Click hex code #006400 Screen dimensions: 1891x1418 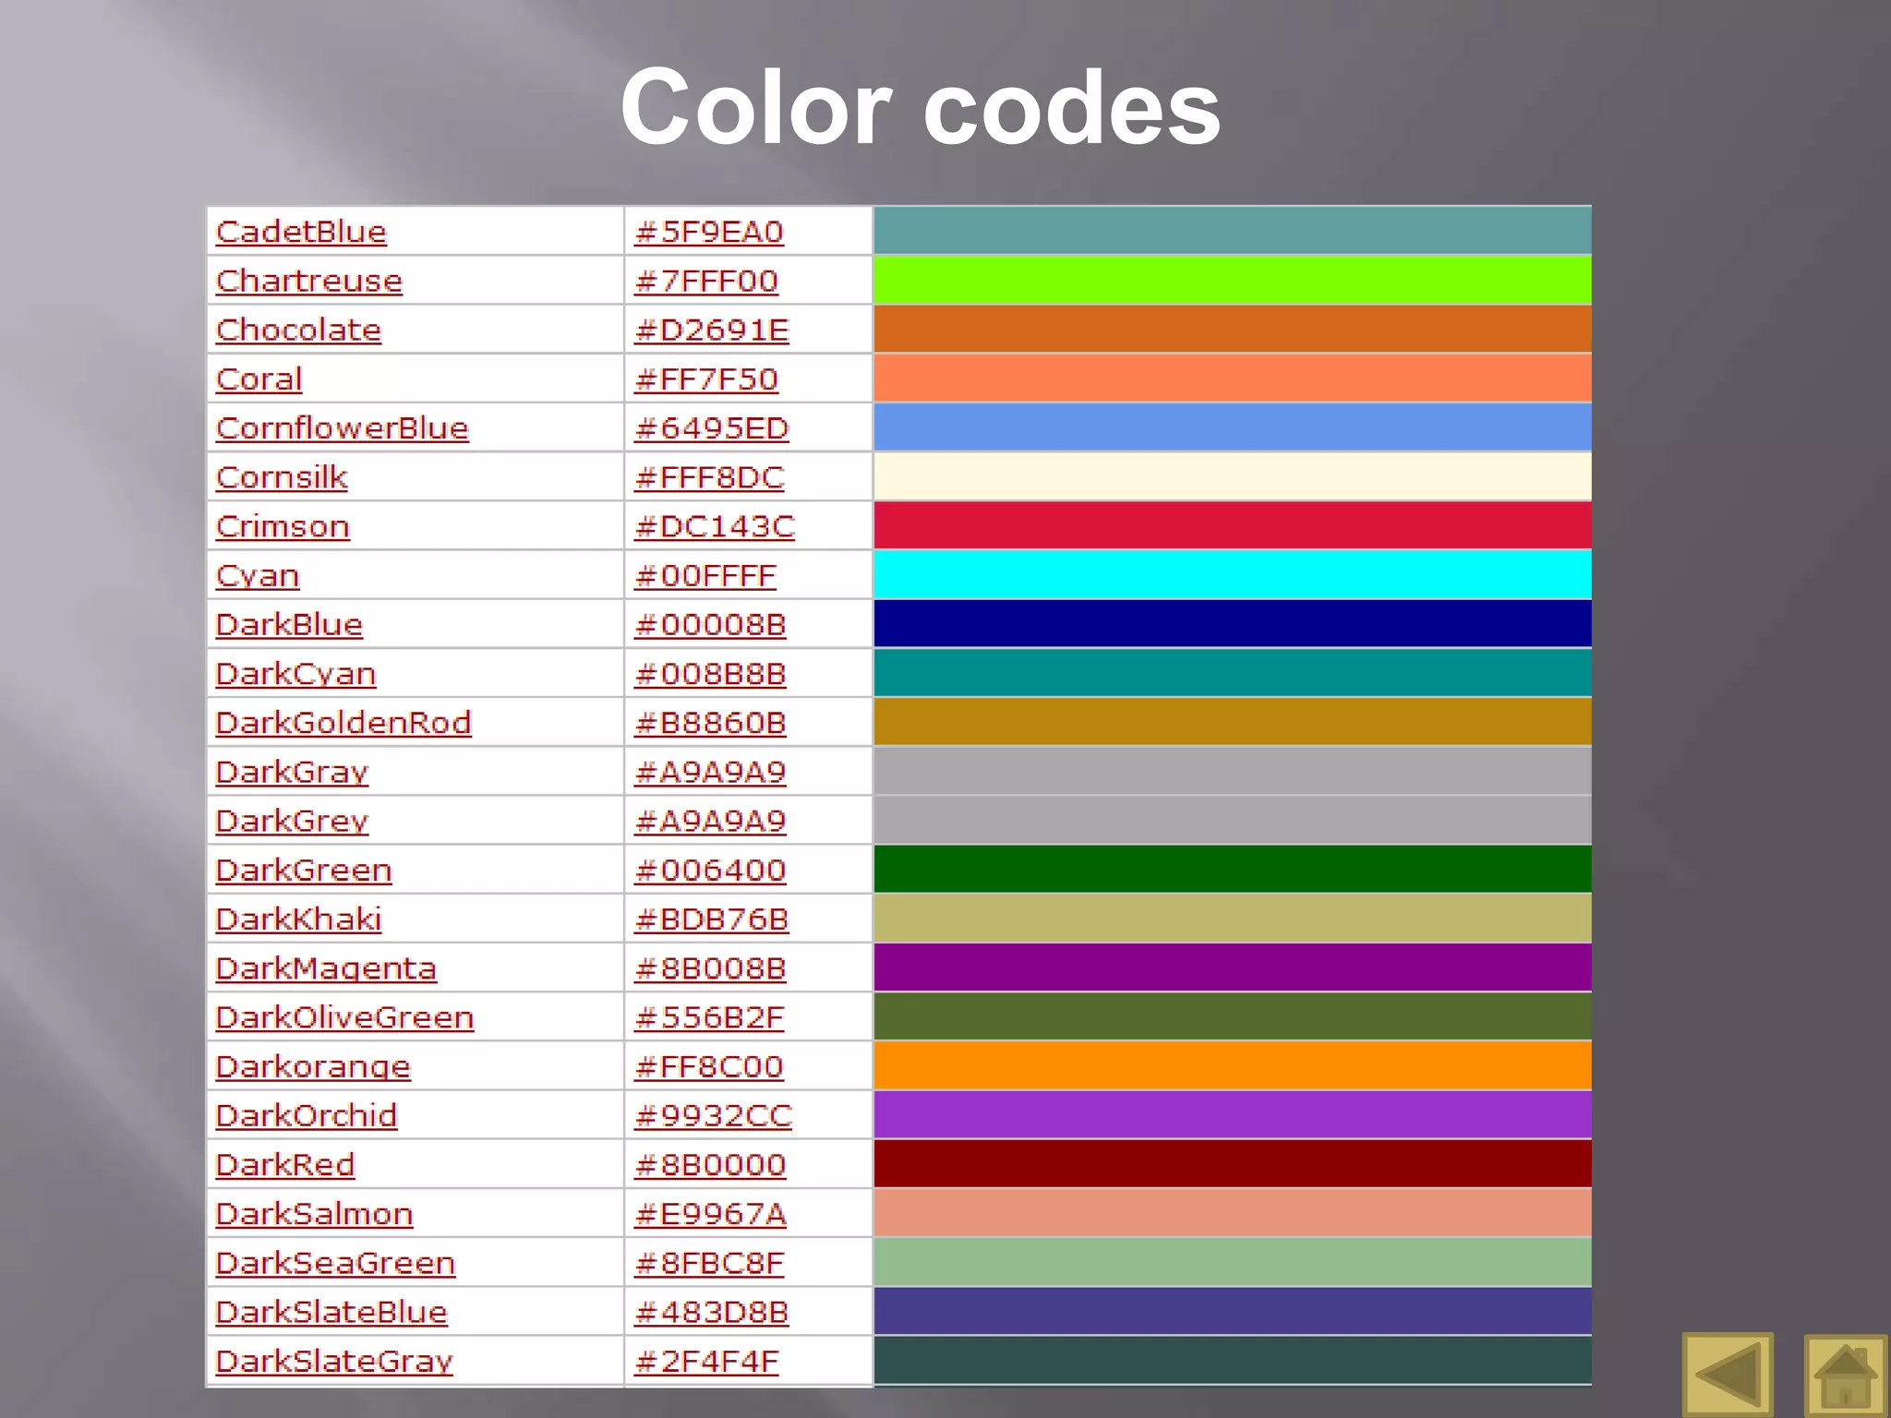(710, 871)
